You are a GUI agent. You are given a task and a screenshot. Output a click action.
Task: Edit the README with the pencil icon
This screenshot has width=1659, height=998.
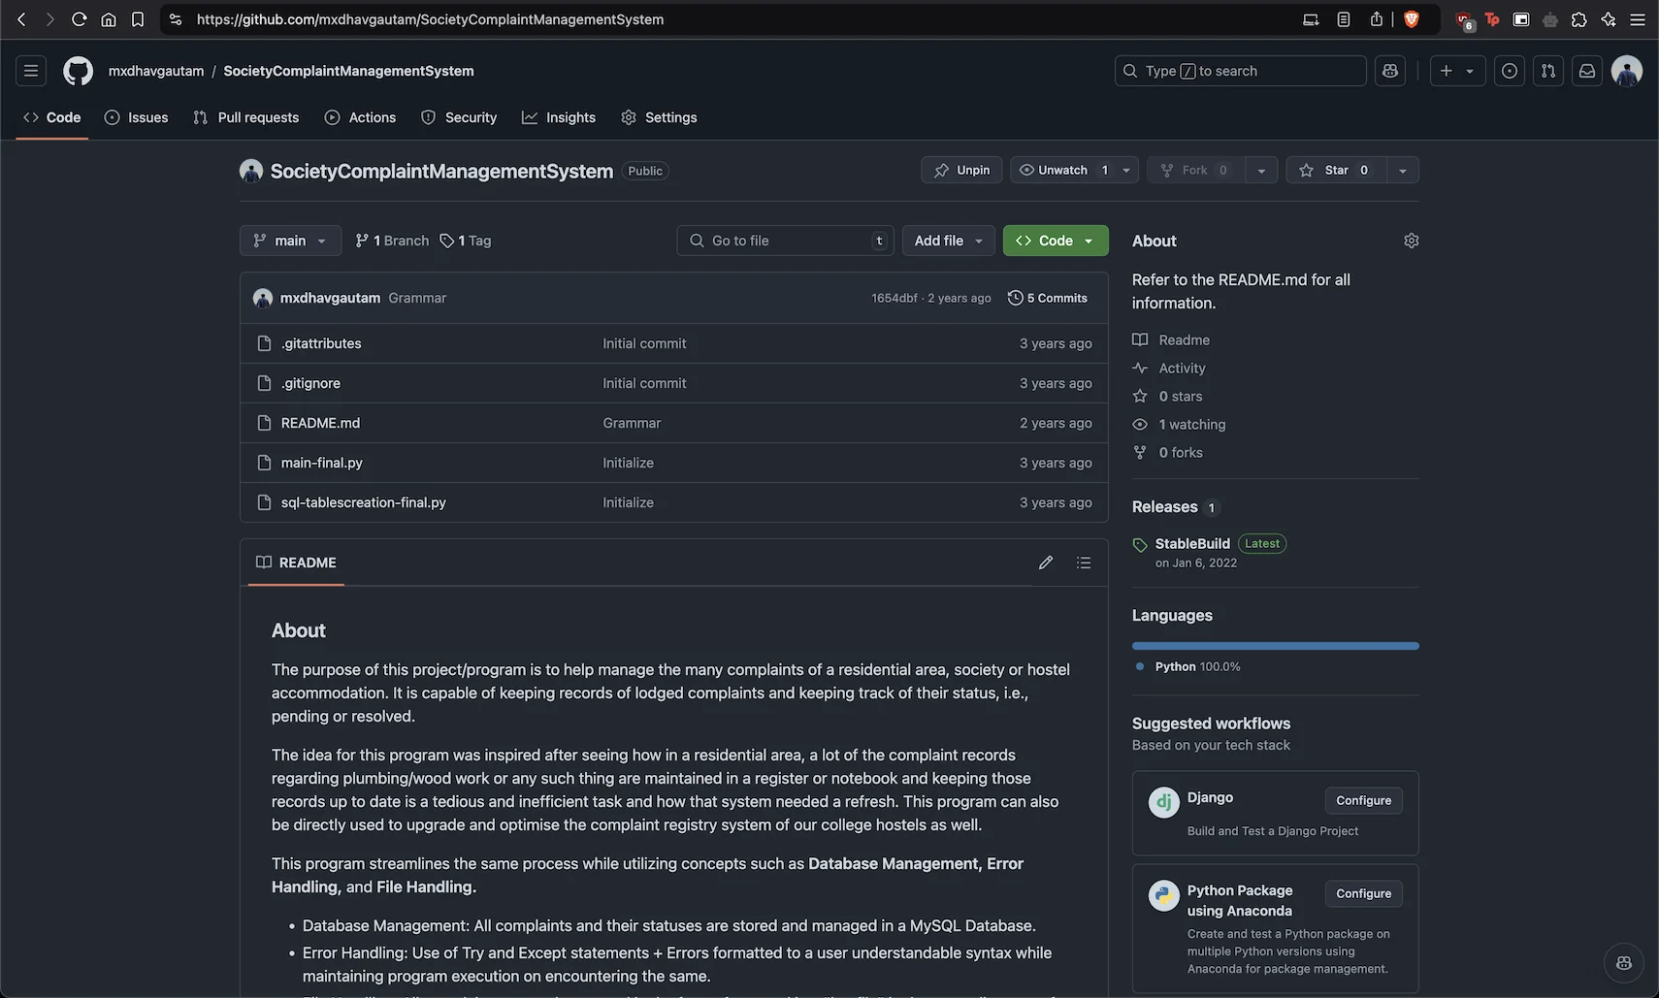point(1045,562)
